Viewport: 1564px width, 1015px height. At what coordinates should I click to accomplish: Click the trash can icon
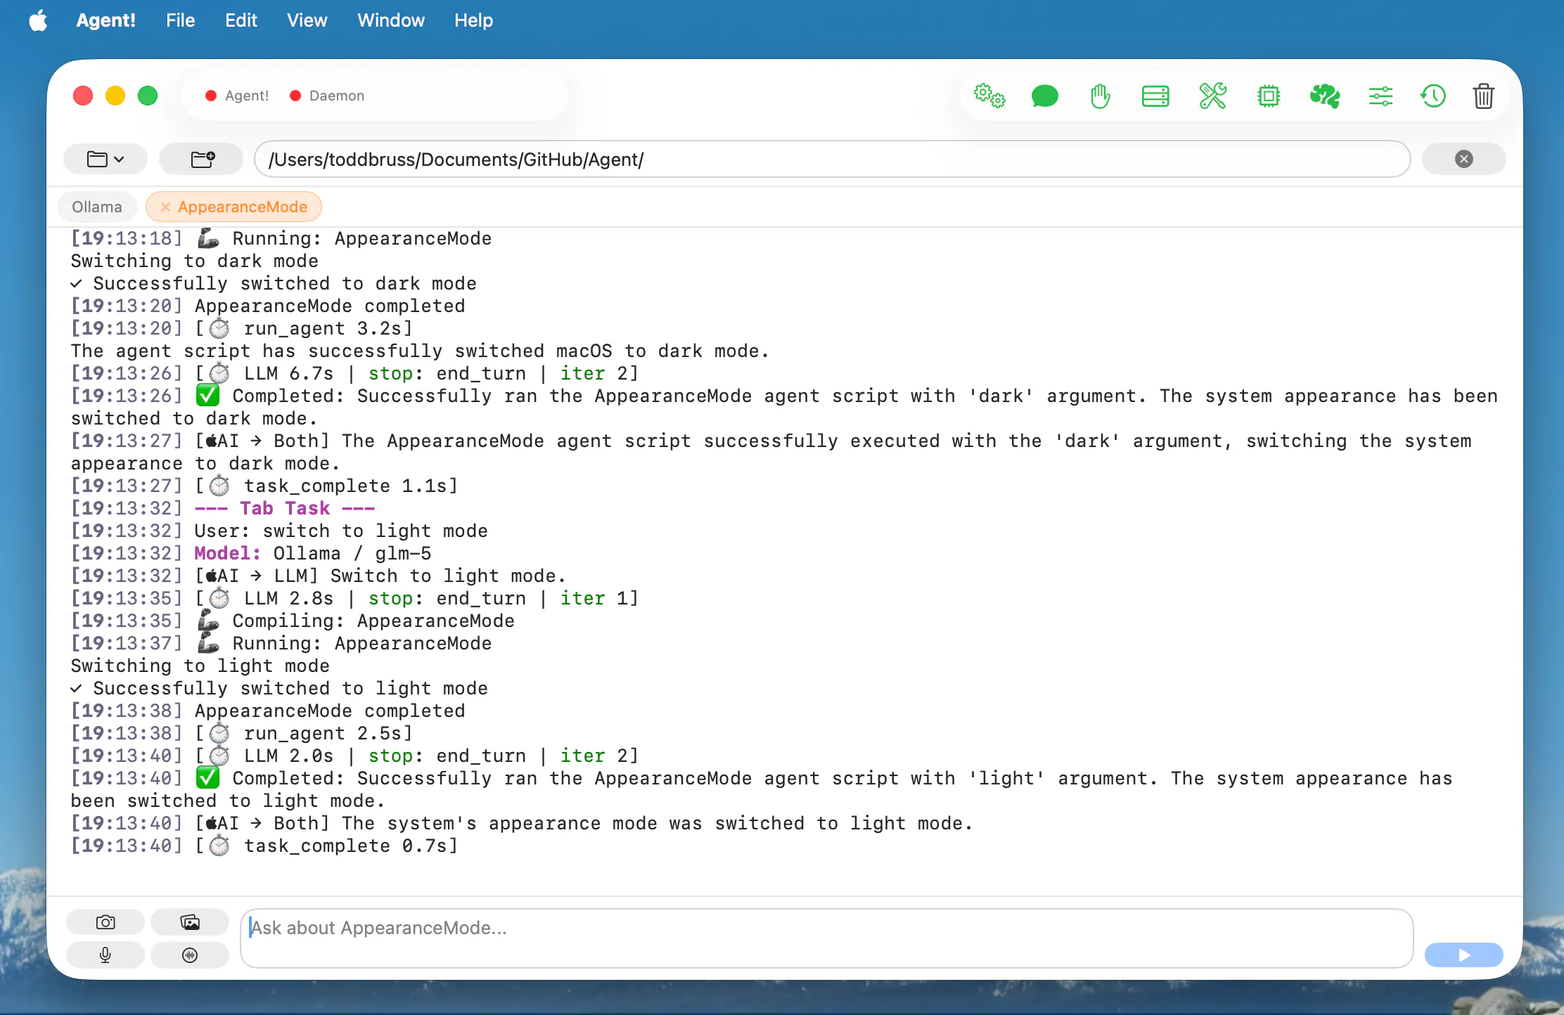pyautogui.click(x=1484, y=96)
